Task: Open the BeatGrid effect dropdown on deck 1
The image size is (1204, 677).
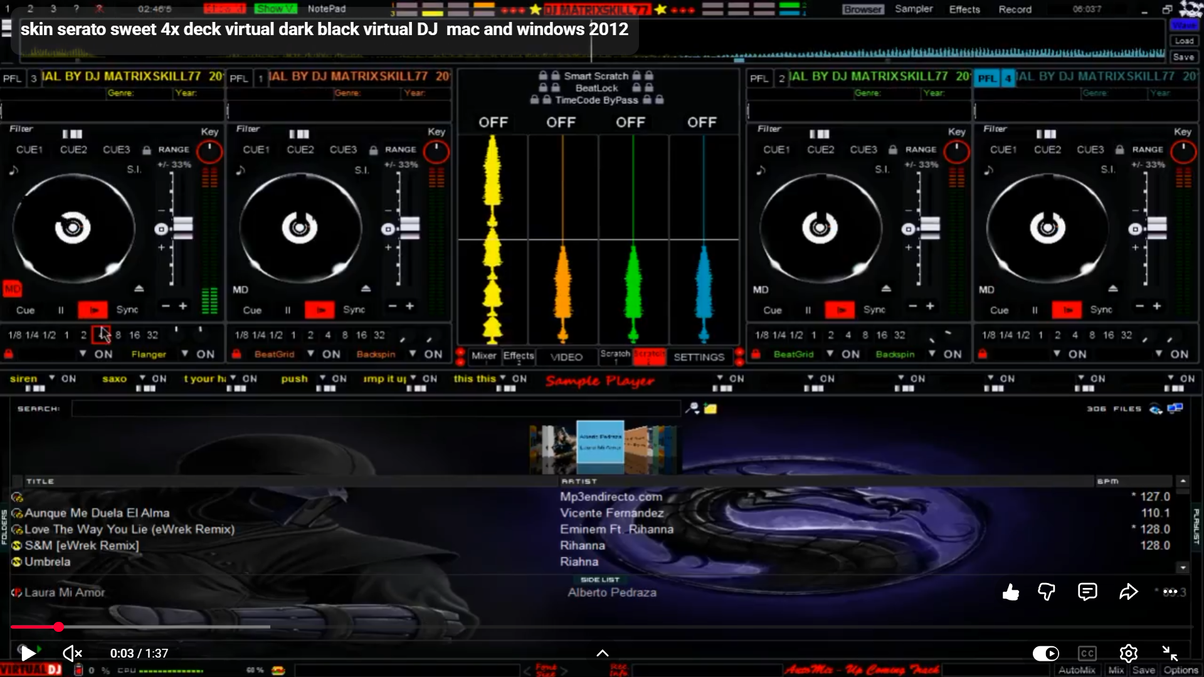Action: pos(310,354)
